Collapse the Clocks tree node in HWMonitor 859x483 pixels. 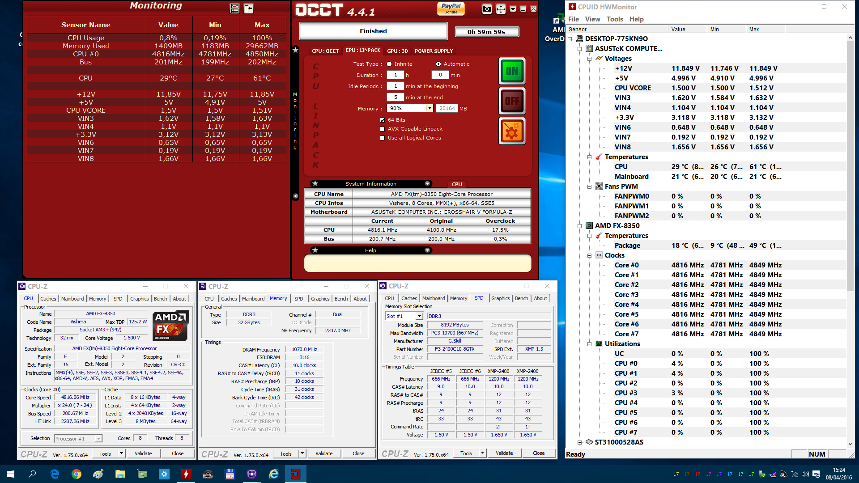coord(589,255)
